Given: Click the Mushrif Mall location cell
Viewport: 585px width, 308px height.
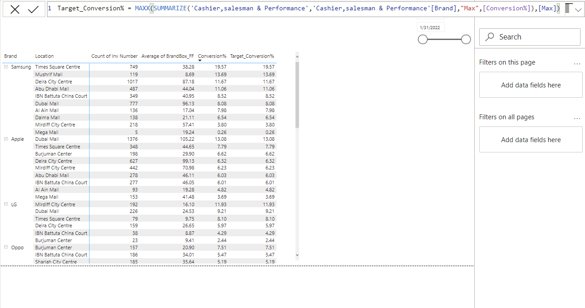Looking at the screenshot, I should tap(49, 74).
